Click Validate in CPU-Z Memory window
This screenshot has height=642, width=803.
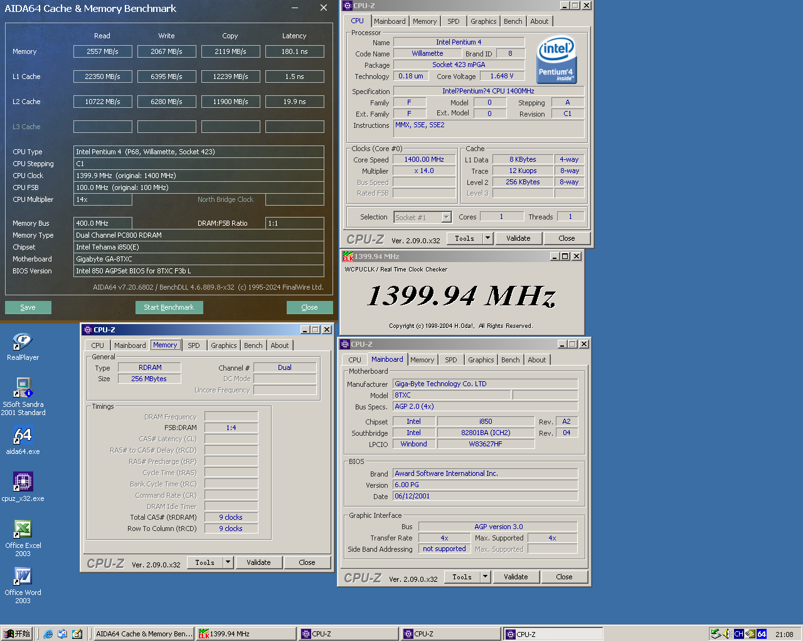pos(258,562)
